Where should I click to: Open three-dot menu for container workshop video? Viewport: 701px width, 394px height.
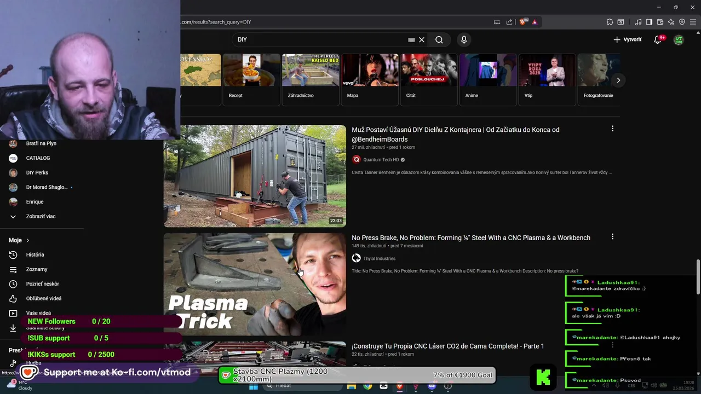tap(612, 129)
